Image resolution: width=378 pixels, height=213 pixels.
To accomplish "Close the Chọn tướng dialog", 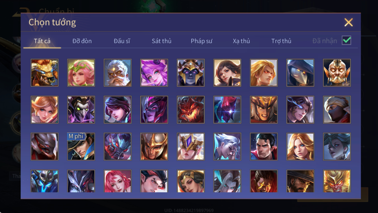I will [348, 22].
